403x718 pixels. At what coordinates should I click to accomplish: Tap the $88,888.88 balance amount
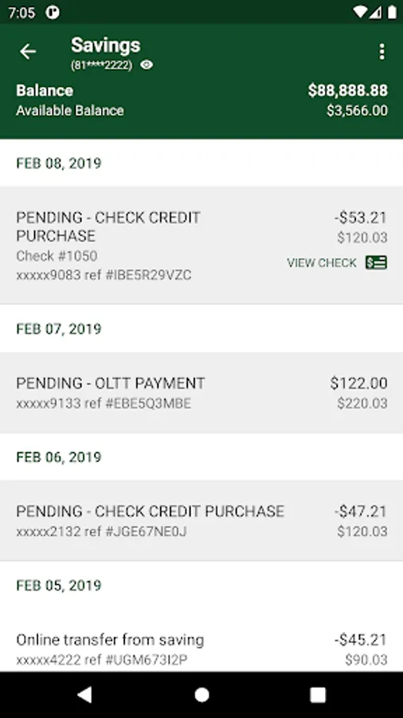click(x=348, y=90)
